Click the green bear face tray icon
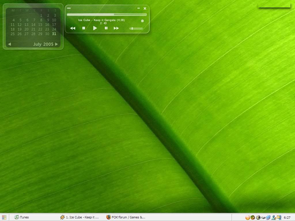The width and height of the screenshot is (295, 221). coord(253,218)
